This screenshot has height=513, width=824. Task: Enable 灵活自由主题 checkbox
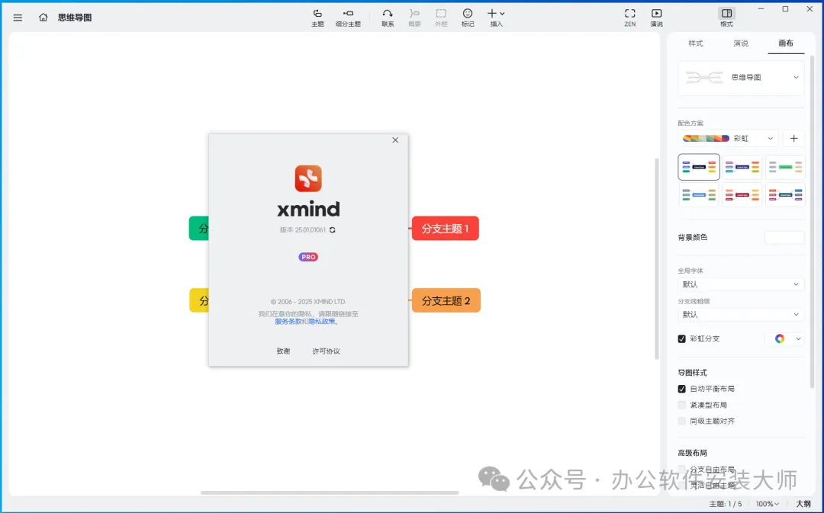(x=681, y=485)
